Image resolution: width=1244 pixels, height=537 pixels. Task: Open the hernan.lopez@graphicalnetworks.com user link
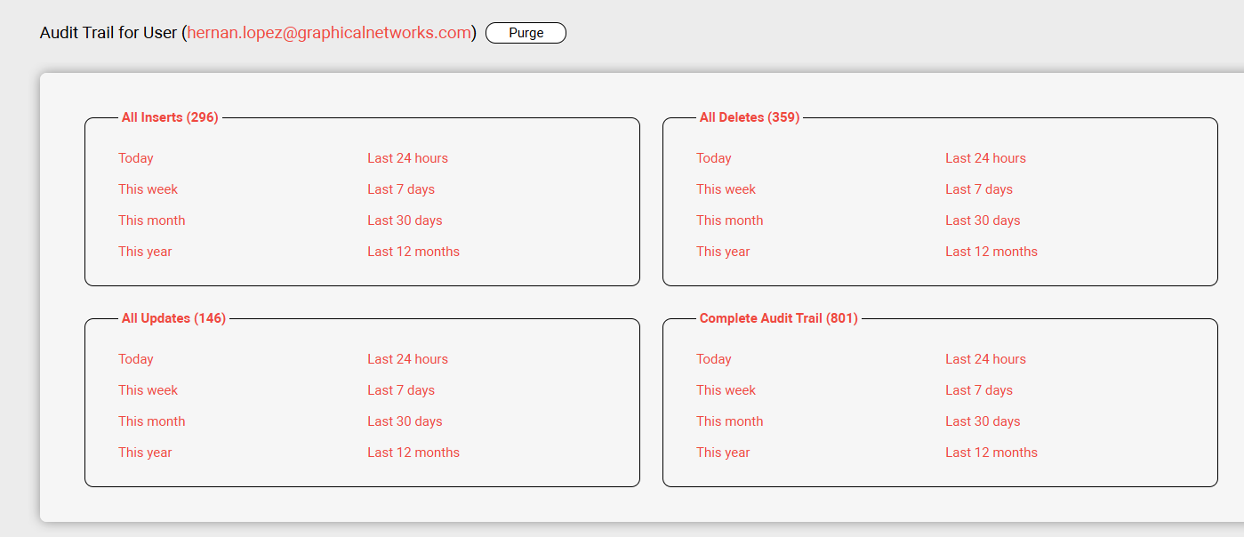click(x=328, y=33)
